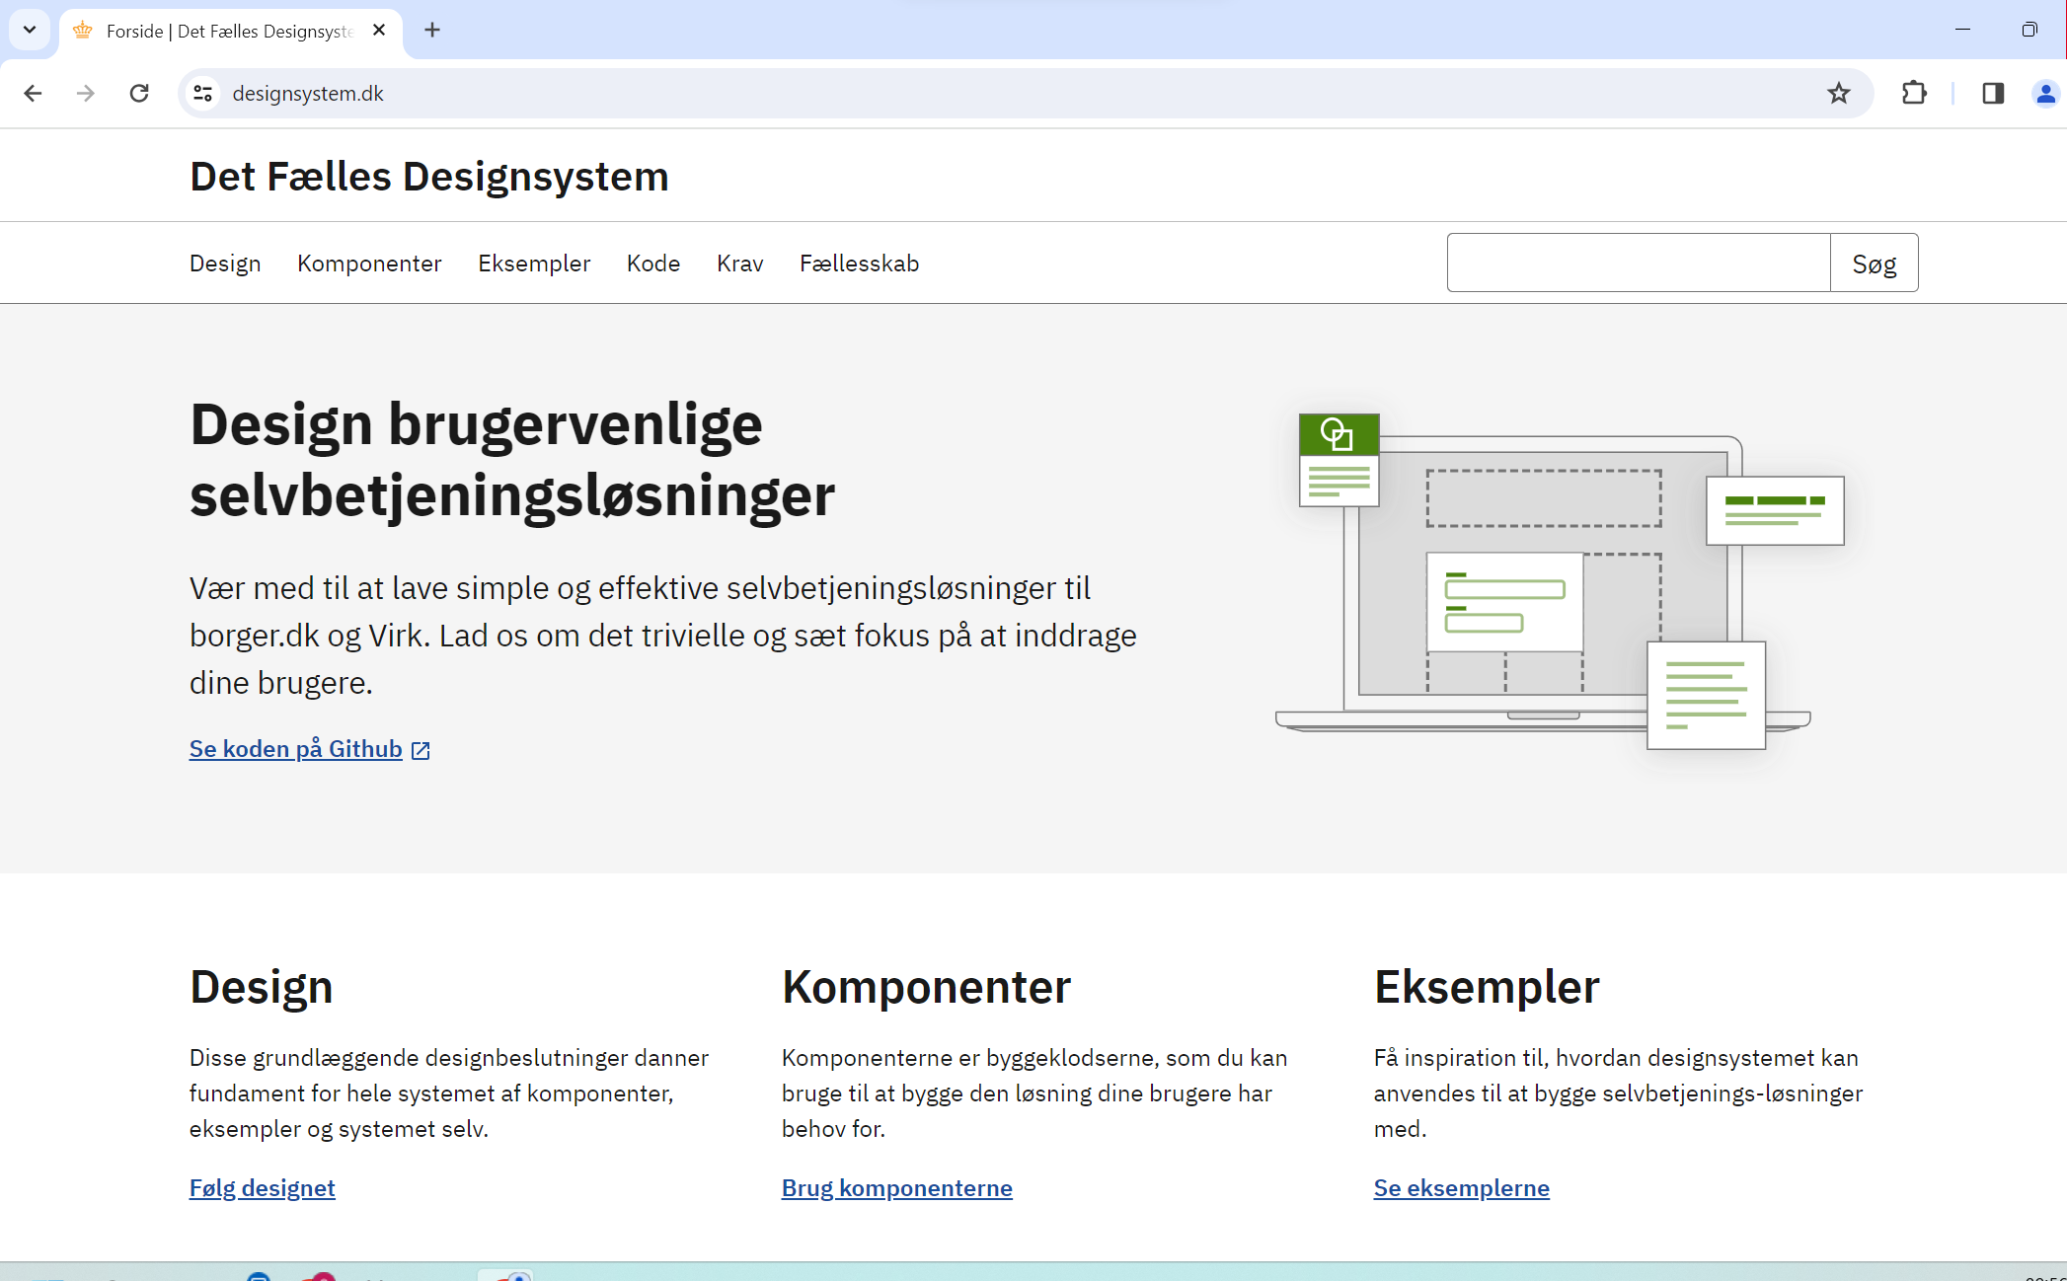This screenshot has height=1281, width=2067.
Task: Click the browser forward arrow
Action: pos(86,93)
